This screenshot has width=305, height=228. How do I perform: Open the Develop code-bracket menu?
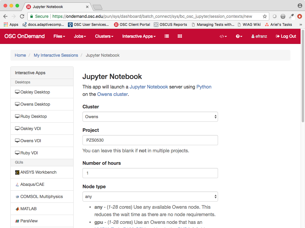click(223, 36)
